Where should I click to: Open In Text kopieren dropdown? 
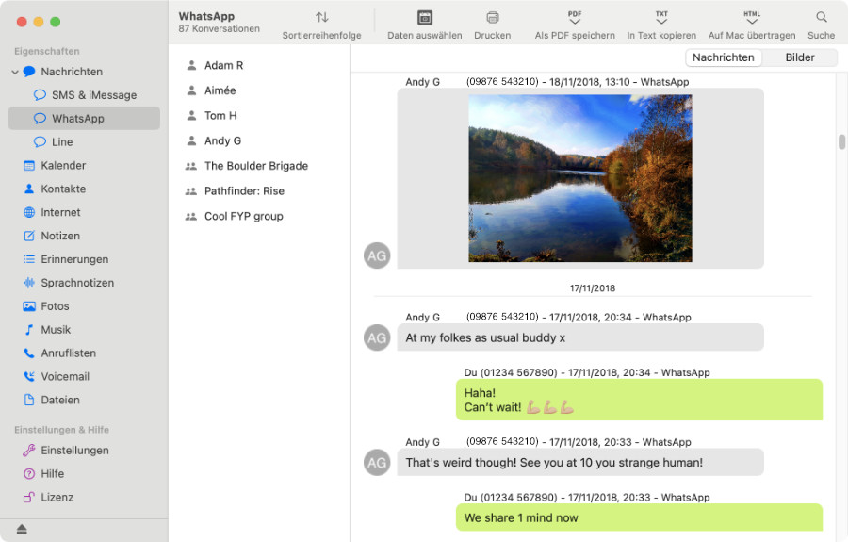click(x=661, y=18)
